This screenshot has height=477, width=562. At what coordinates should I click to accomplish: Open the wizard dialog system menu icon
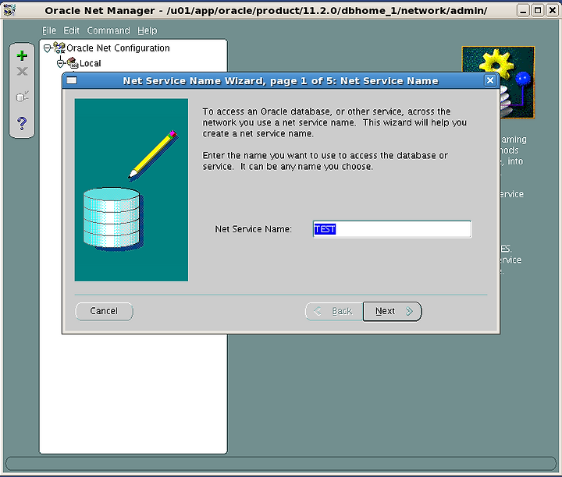(x=72, y=80)
